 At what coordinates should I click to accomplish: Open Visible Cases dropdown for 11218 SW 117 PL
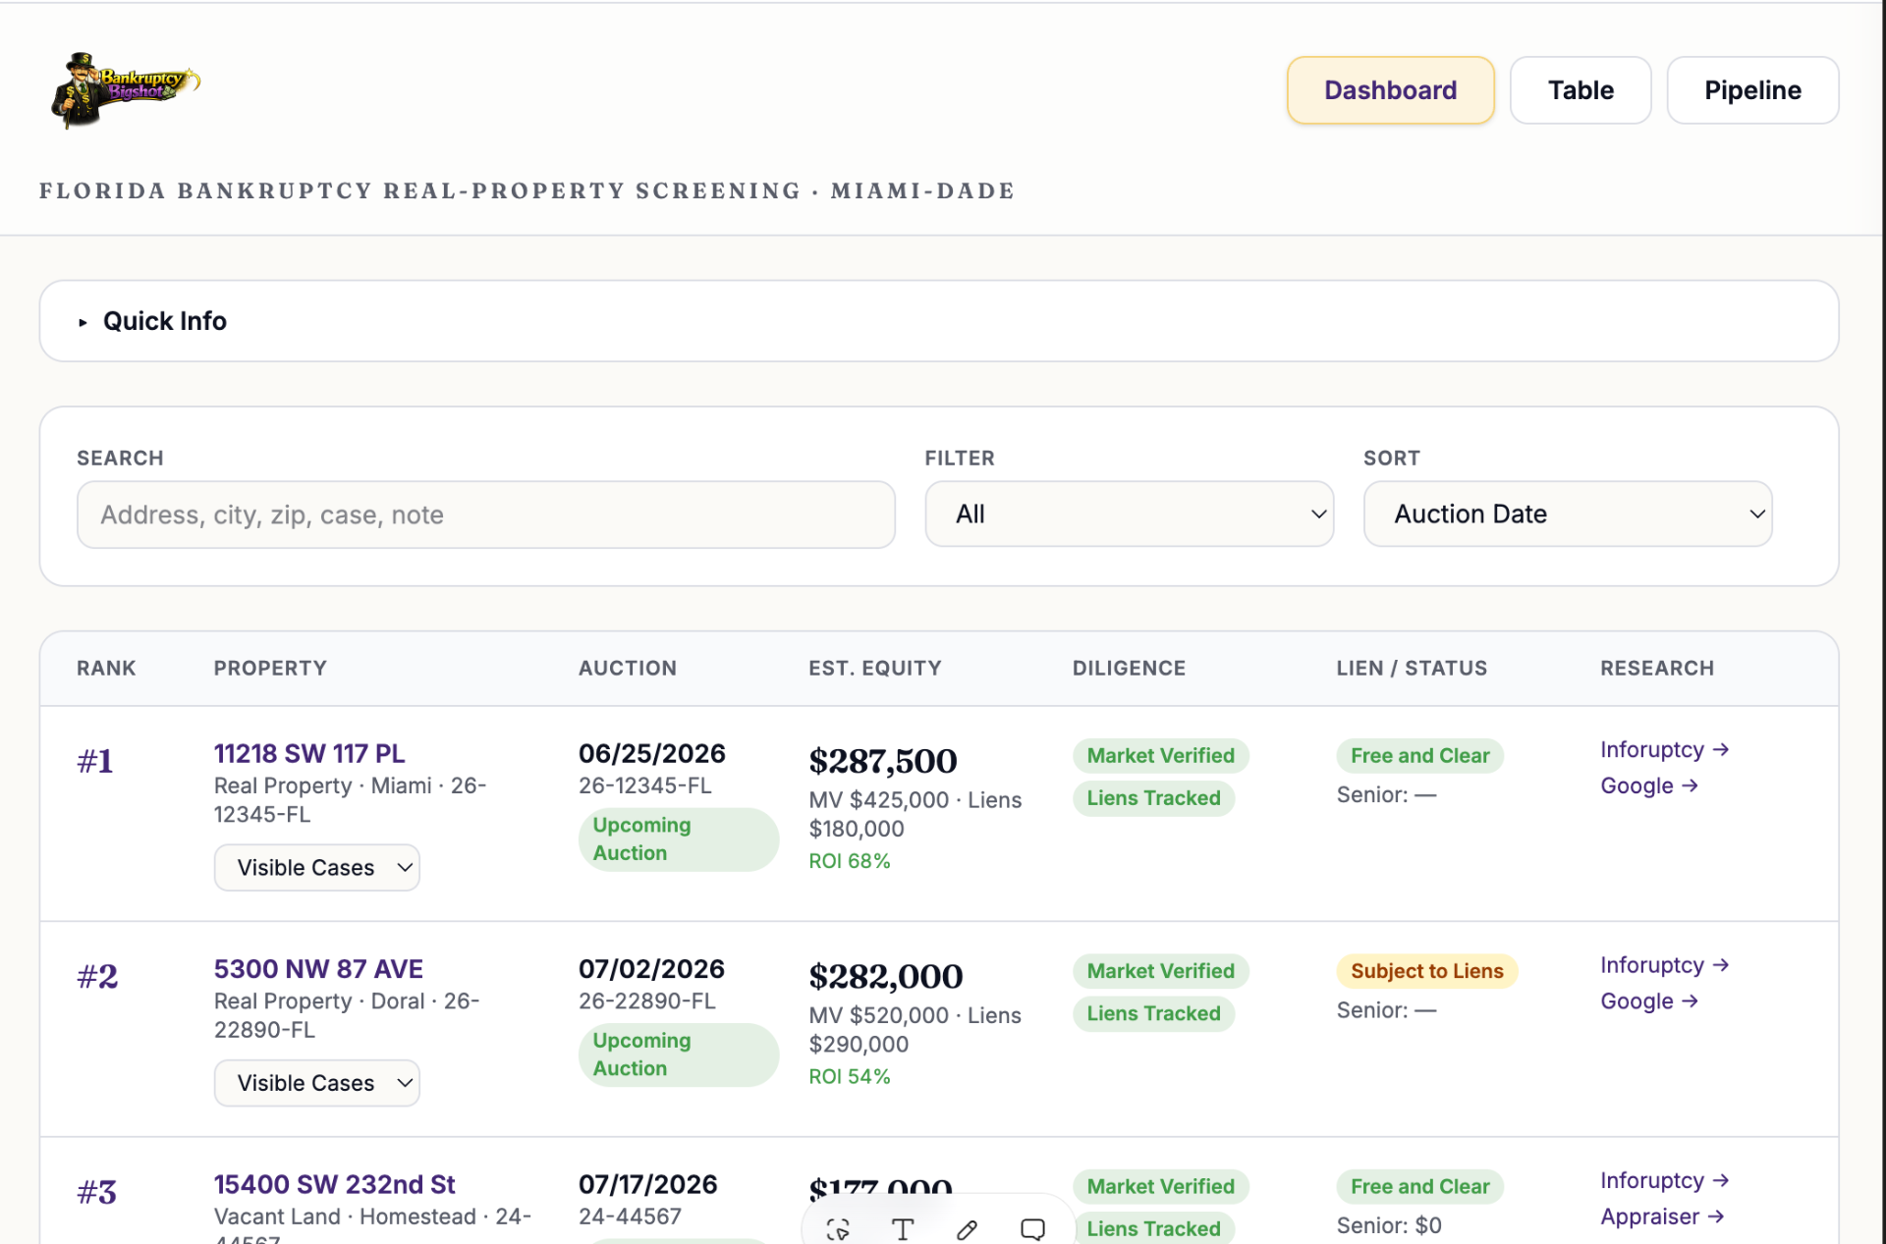click(x=317, y=868)
